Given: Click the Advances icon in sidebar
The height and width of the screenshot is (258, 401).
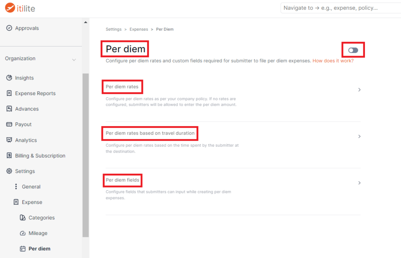Looking at the screenshot, I should pos(9,109).
